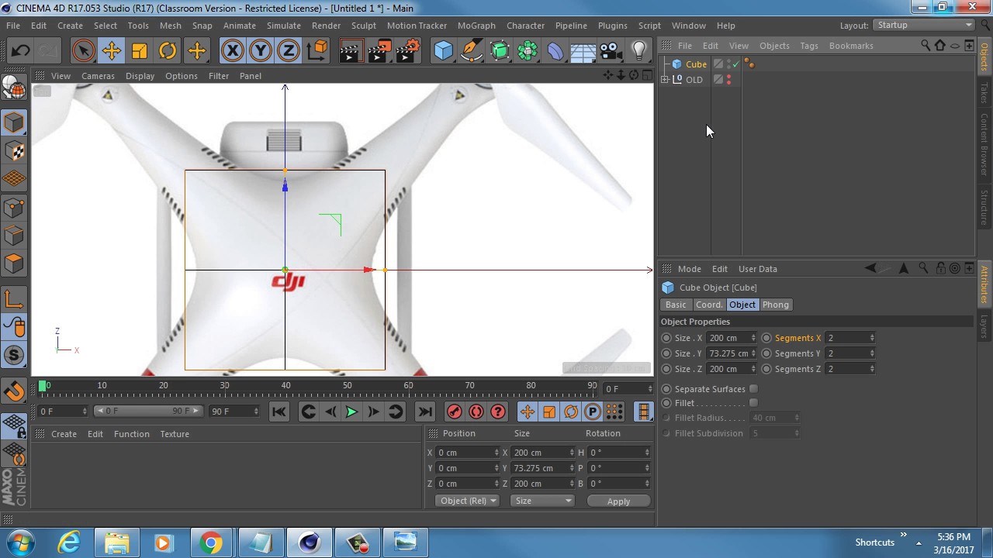
Task: Enable Separate Surfaces checkbox
Action: pyautogui.click(x=753, y=389)
